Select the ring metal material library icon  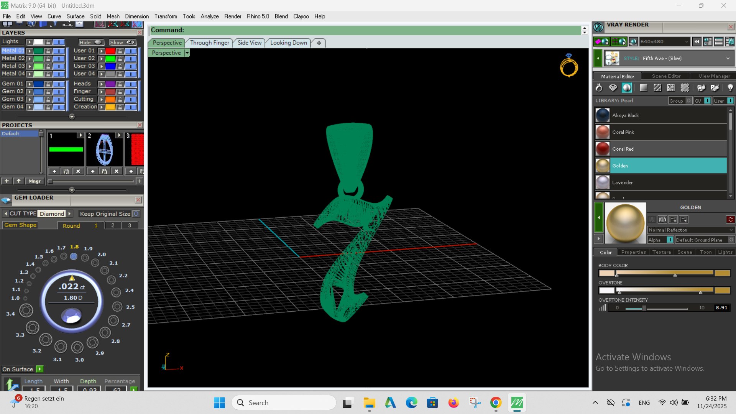(599, 88)
